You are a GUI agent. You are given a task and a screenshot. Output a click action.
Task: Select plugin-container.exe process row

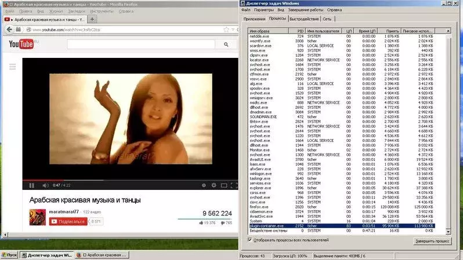click(x=342, y=226)
